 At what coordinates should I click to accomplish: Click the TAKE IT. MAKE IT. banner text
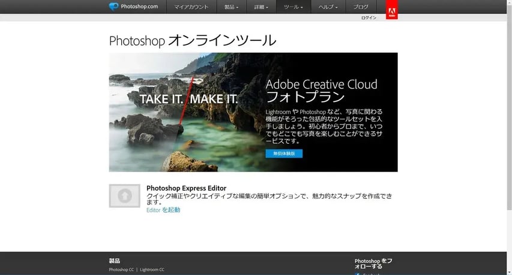click(x=188, y=99)
